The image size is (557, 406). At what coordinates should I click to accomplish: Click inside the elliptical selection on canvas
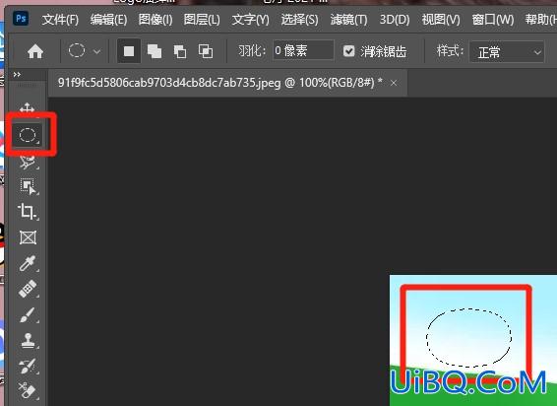coord(468,338)
